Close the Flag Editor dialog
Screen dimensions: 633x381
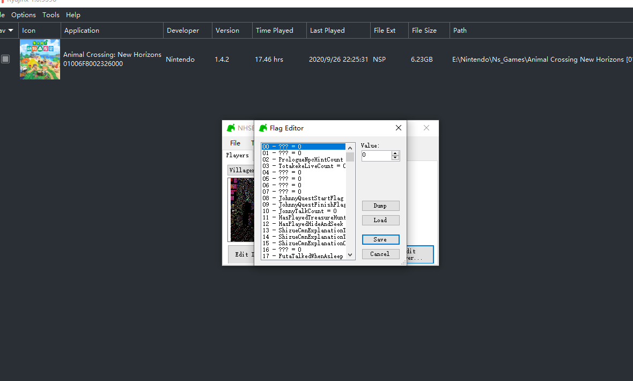(x=399, y=128)
